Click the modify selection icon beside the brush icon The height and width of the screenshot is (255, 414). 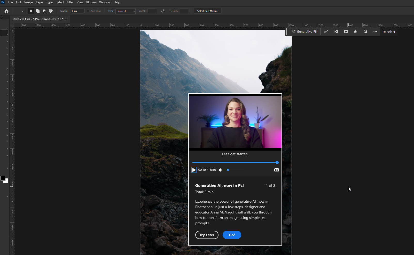pyautogui.click(x=336, y=31)
